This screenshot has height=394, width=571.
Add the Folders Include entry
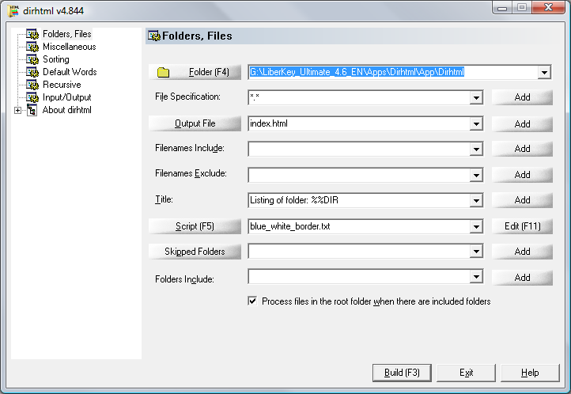522,278
